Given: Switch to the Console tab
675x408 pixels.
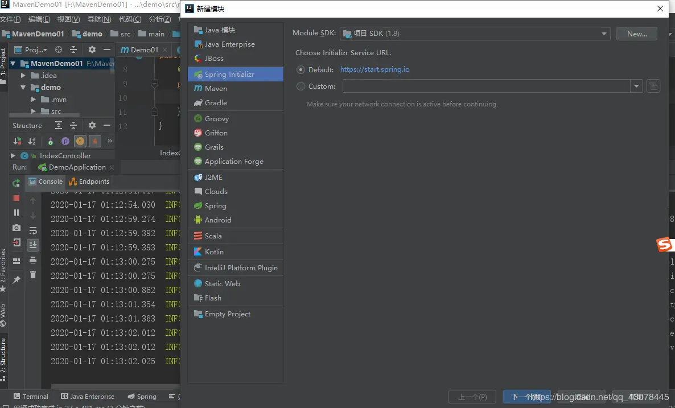Looking at the screenshot, I should (46, 182).
